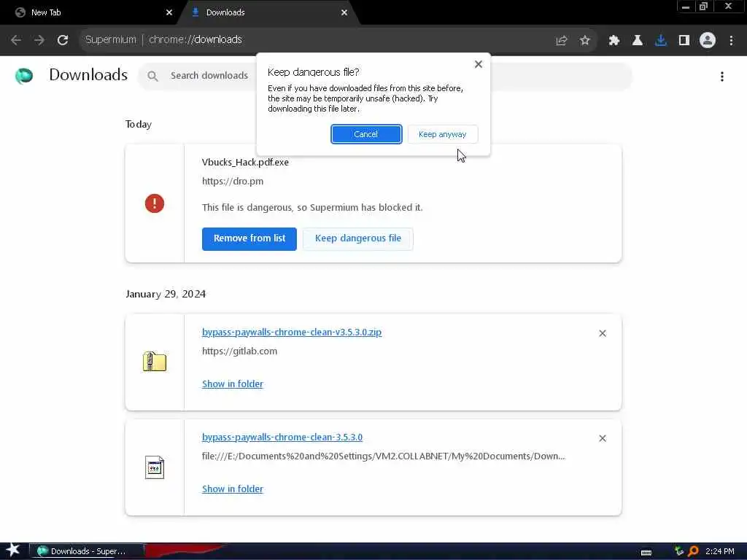Click the Supermium logo beside Downloads
This screenshot has width=747, height=560.
24,76
